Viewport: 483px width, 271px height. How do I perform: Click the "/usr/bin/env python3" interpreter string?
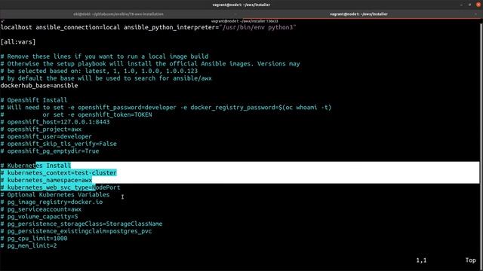click(257, 27)
